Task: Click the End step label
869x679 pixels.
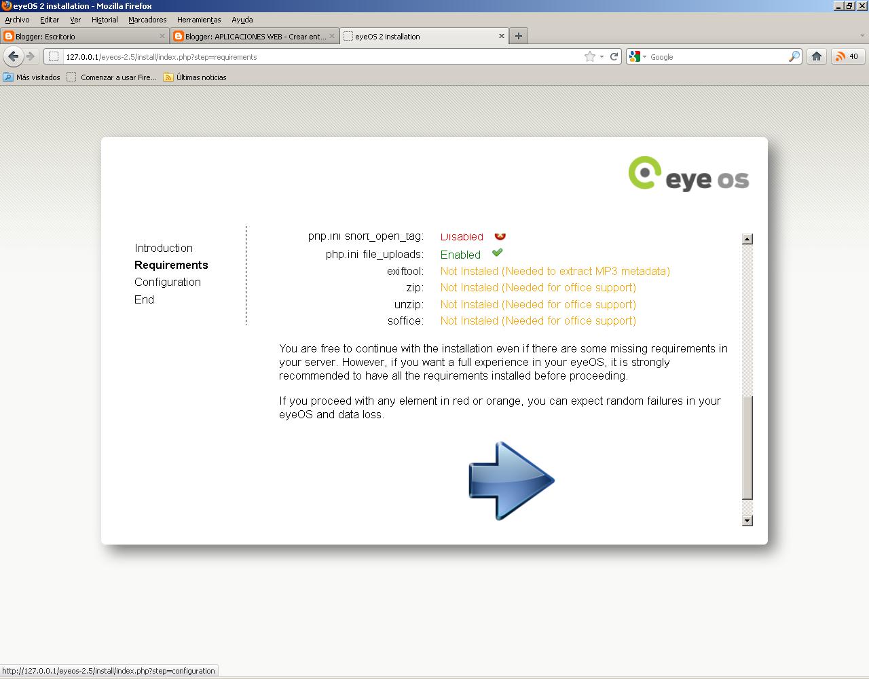Action: [144, 299]
